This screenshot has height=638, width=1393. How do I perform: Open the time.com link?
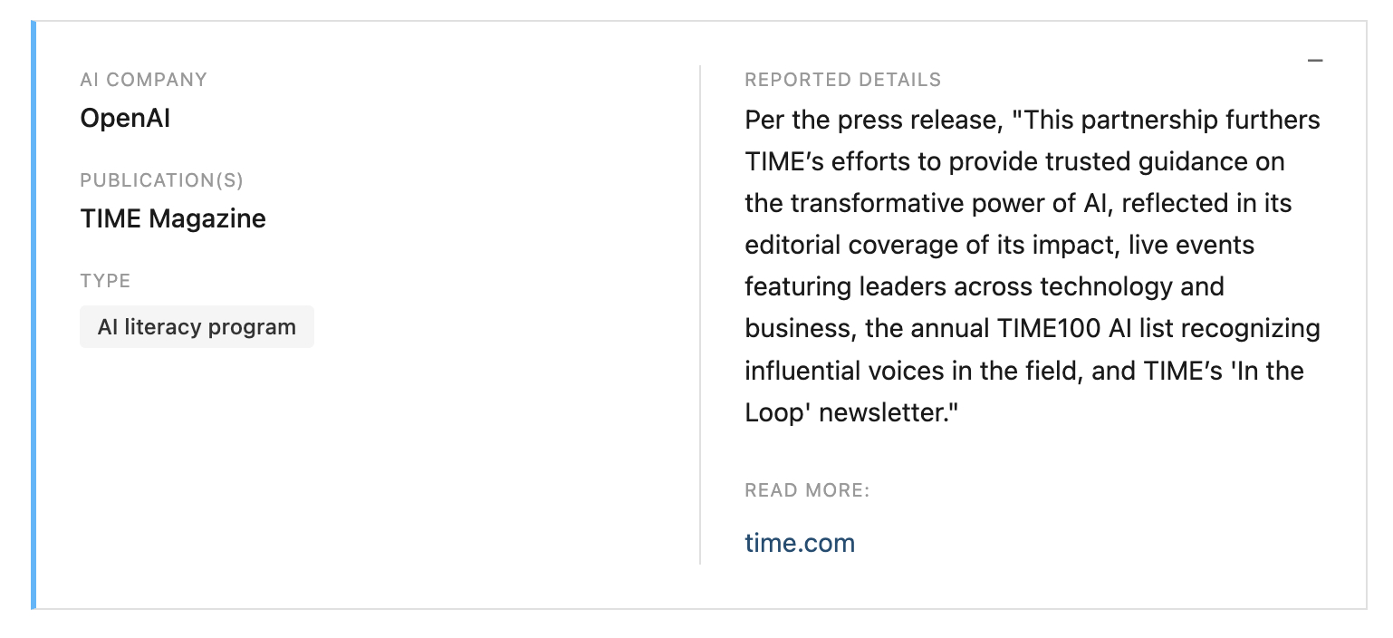(x=800, y=543)
